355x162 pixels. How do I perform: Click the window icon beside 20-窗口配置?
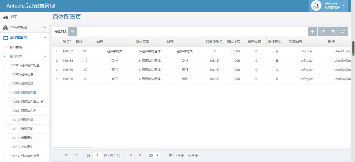(x=6, y=38)
